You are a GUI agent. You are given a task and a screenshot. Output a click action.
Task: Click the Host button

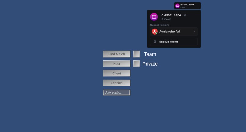click(x=117, y=64)
